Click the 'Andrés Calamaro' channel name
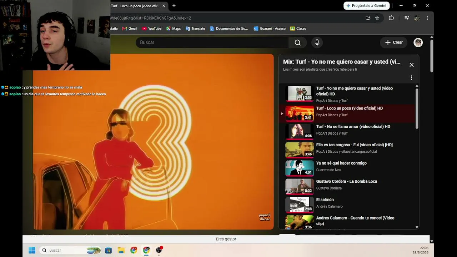Image resolution: width=457 pixels, height=257 pixels. coord(329,206)
